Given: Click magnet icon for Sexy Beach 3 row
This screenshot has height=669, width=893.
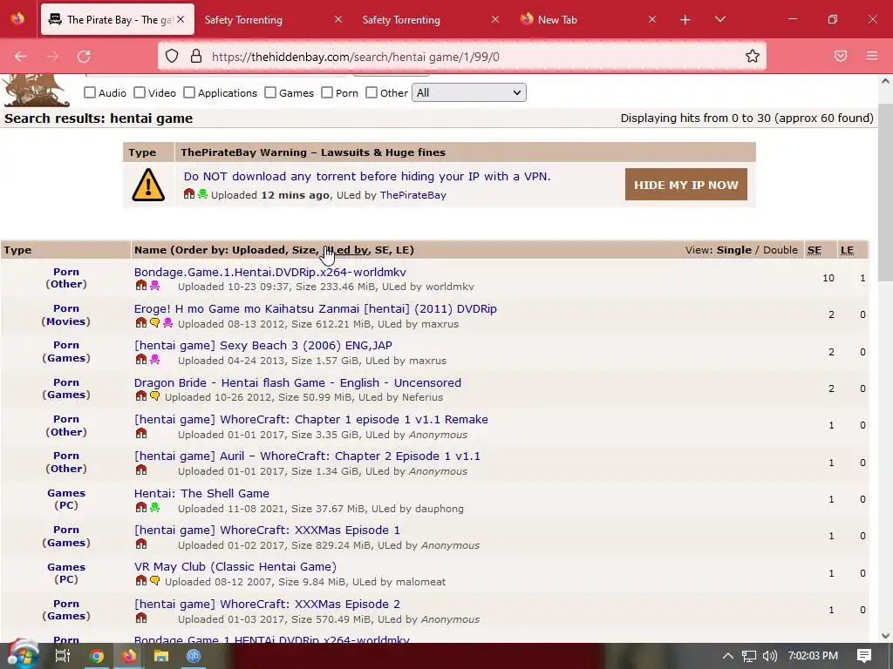Looking at the screenshot, I should (141, 359).
